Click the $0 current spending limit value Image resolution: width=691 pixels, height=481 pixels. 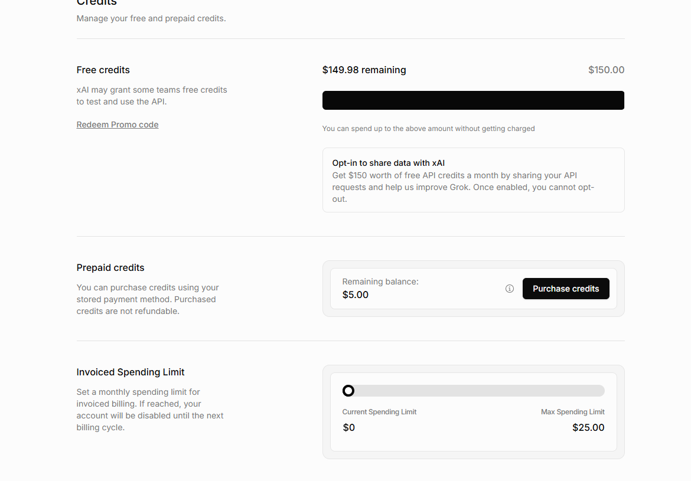click(348, 427)
